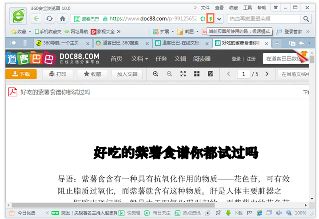The image size is (319, 219).
Task: Expand the 扩展 extensions dropdown
Action: (173, 32)
